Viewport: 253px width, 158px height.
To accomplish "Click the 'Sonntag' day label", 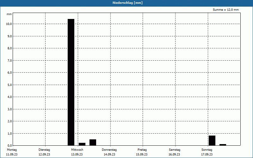I will click(x=207, y=150).
